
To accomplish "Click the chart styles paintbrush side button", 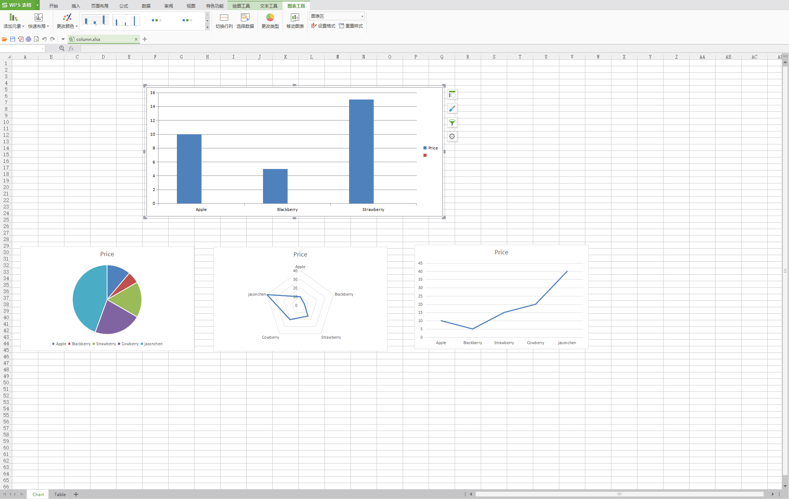I will coord(452,108).
